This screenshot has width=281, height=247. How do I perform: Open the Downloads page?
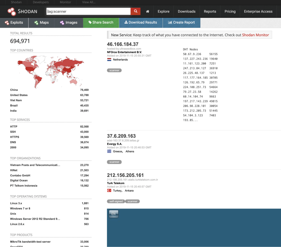coord(187,11)
